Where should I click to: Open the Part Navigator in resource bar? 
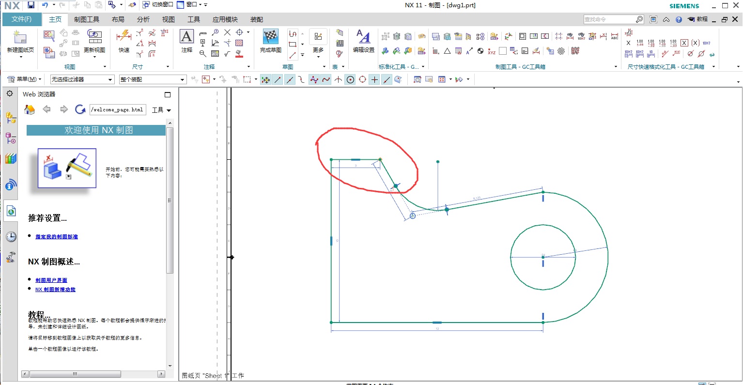tap(11, 139)
